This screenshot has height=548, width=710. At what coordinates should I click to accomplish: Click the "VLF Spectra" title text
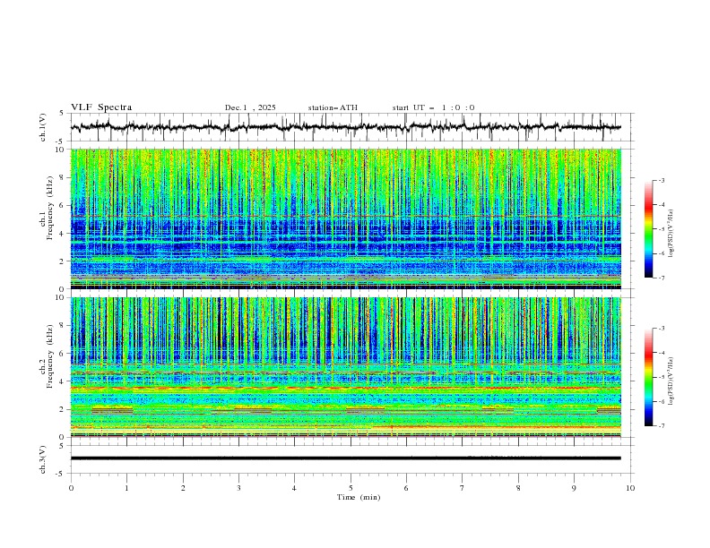pyautogui.click(x=101, y=107)
